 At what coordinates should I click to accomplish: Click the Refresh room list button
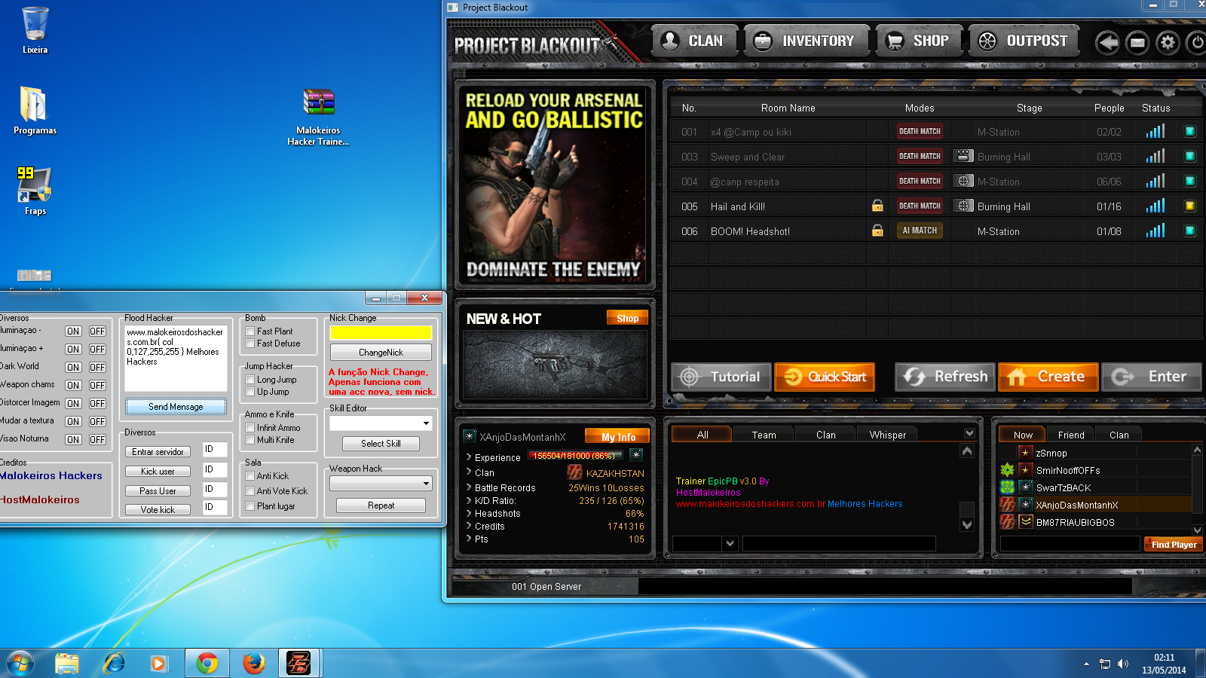(946, 377)
